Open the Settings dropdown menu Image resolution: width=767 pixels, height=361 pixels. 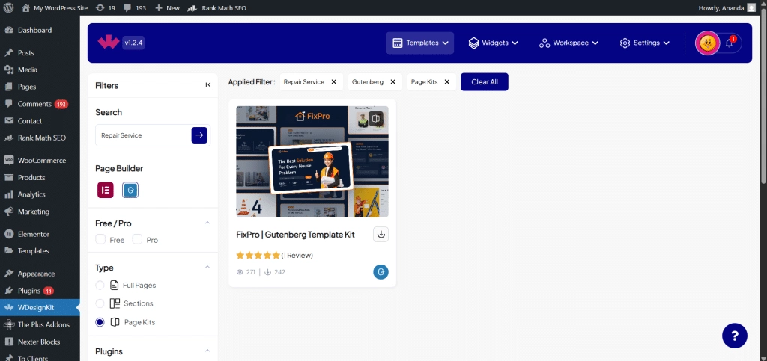point(646,43)
